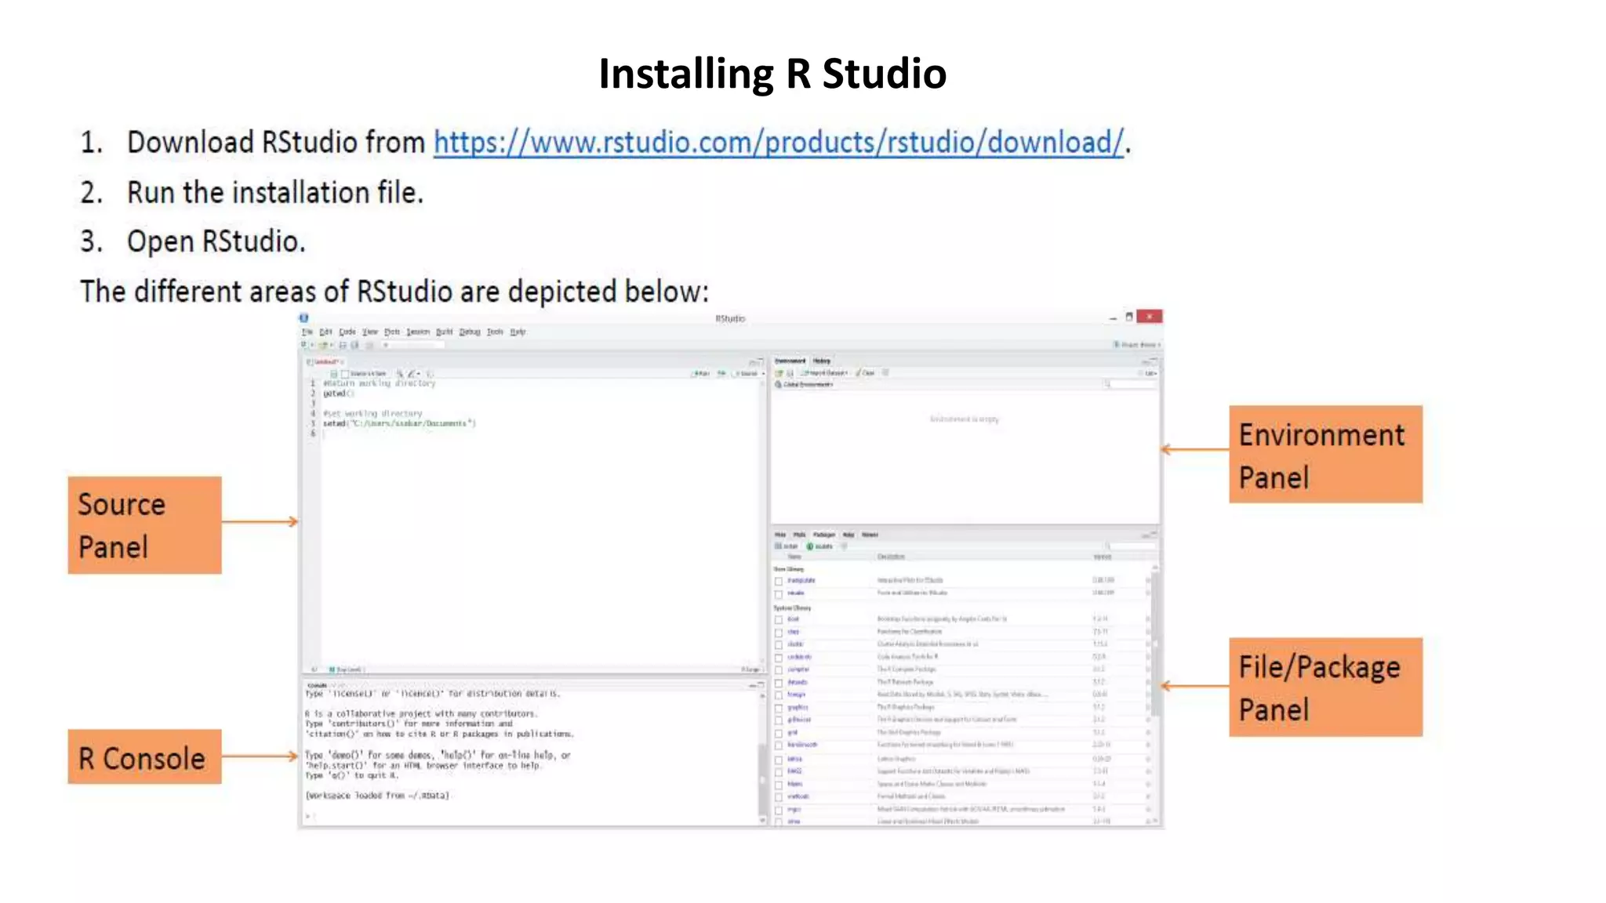This screenshot has height=903, width=1606.
Task: Check the class package checkbox
Action: click(x=779, y=632)
